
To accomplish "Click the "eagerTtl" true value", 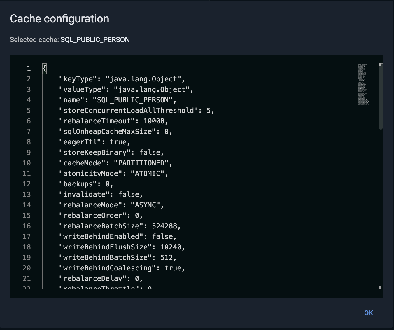I will coord(118,142).
